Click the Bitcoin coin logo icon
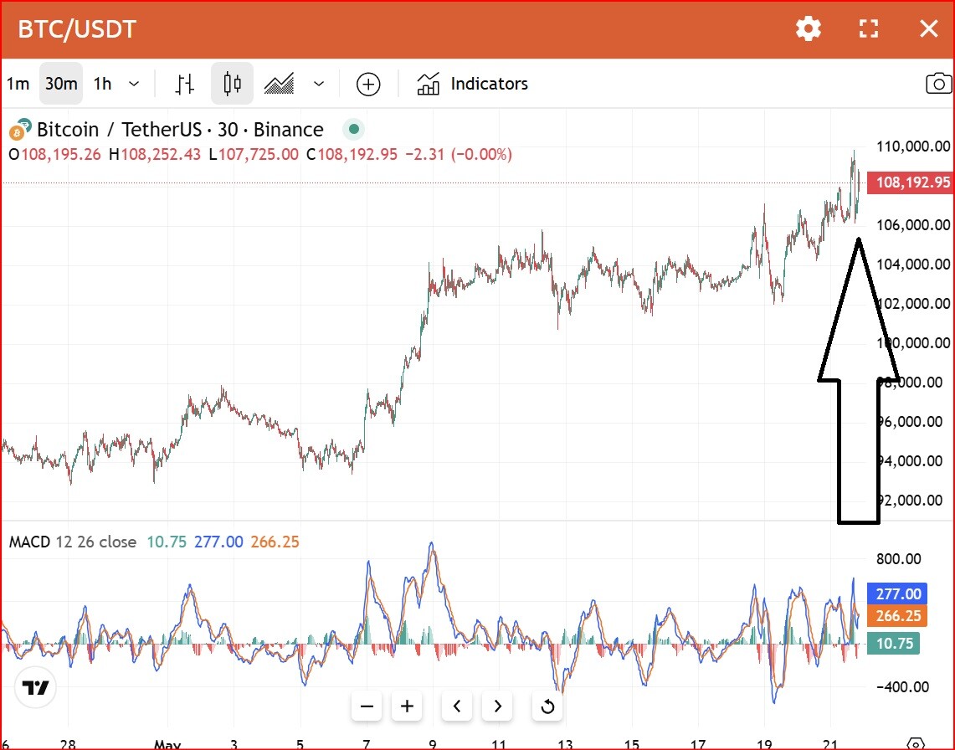This screenshot has width=955, height=750. (x=17, y=131)
